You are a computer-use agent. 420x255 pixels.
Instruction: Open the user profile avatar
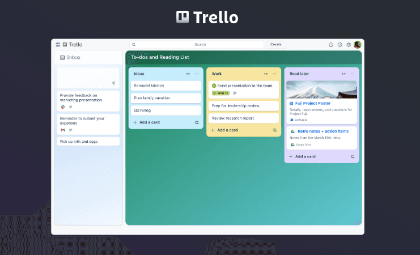(357, 45)
